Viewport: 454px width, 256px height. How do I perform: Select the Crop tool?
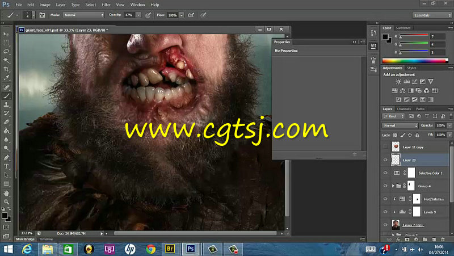(x=6, y=69)
